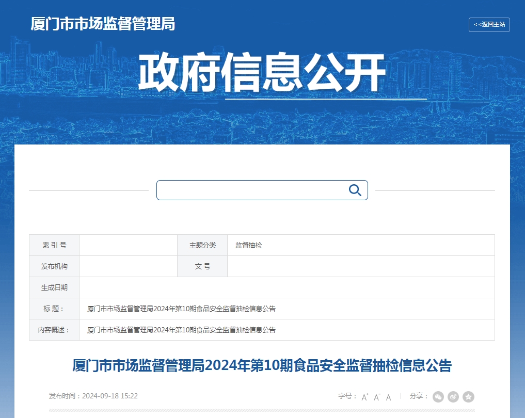This screenshot has width=525, height=418.
Task: Click the summary text in the 内容概述 row
Action: pos(181,330)
